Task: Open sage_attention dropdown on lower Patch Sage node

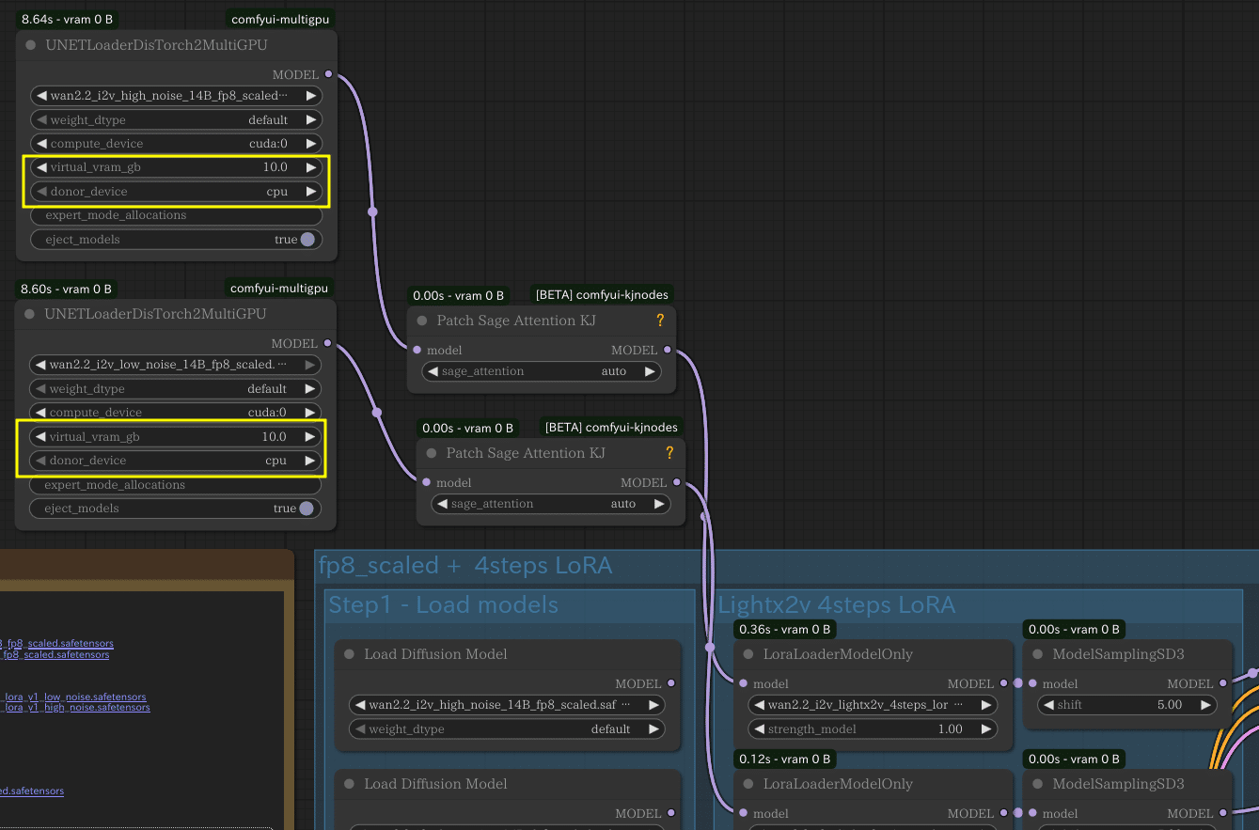Action: pyautogui.click(x=550, y=504)
